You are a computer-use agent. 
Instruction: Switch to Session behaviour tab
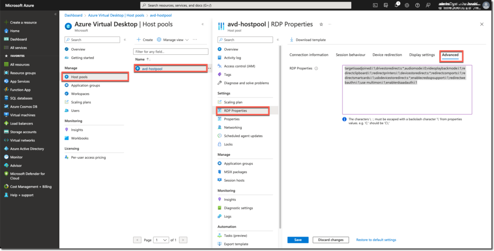(x=350, y=55)
